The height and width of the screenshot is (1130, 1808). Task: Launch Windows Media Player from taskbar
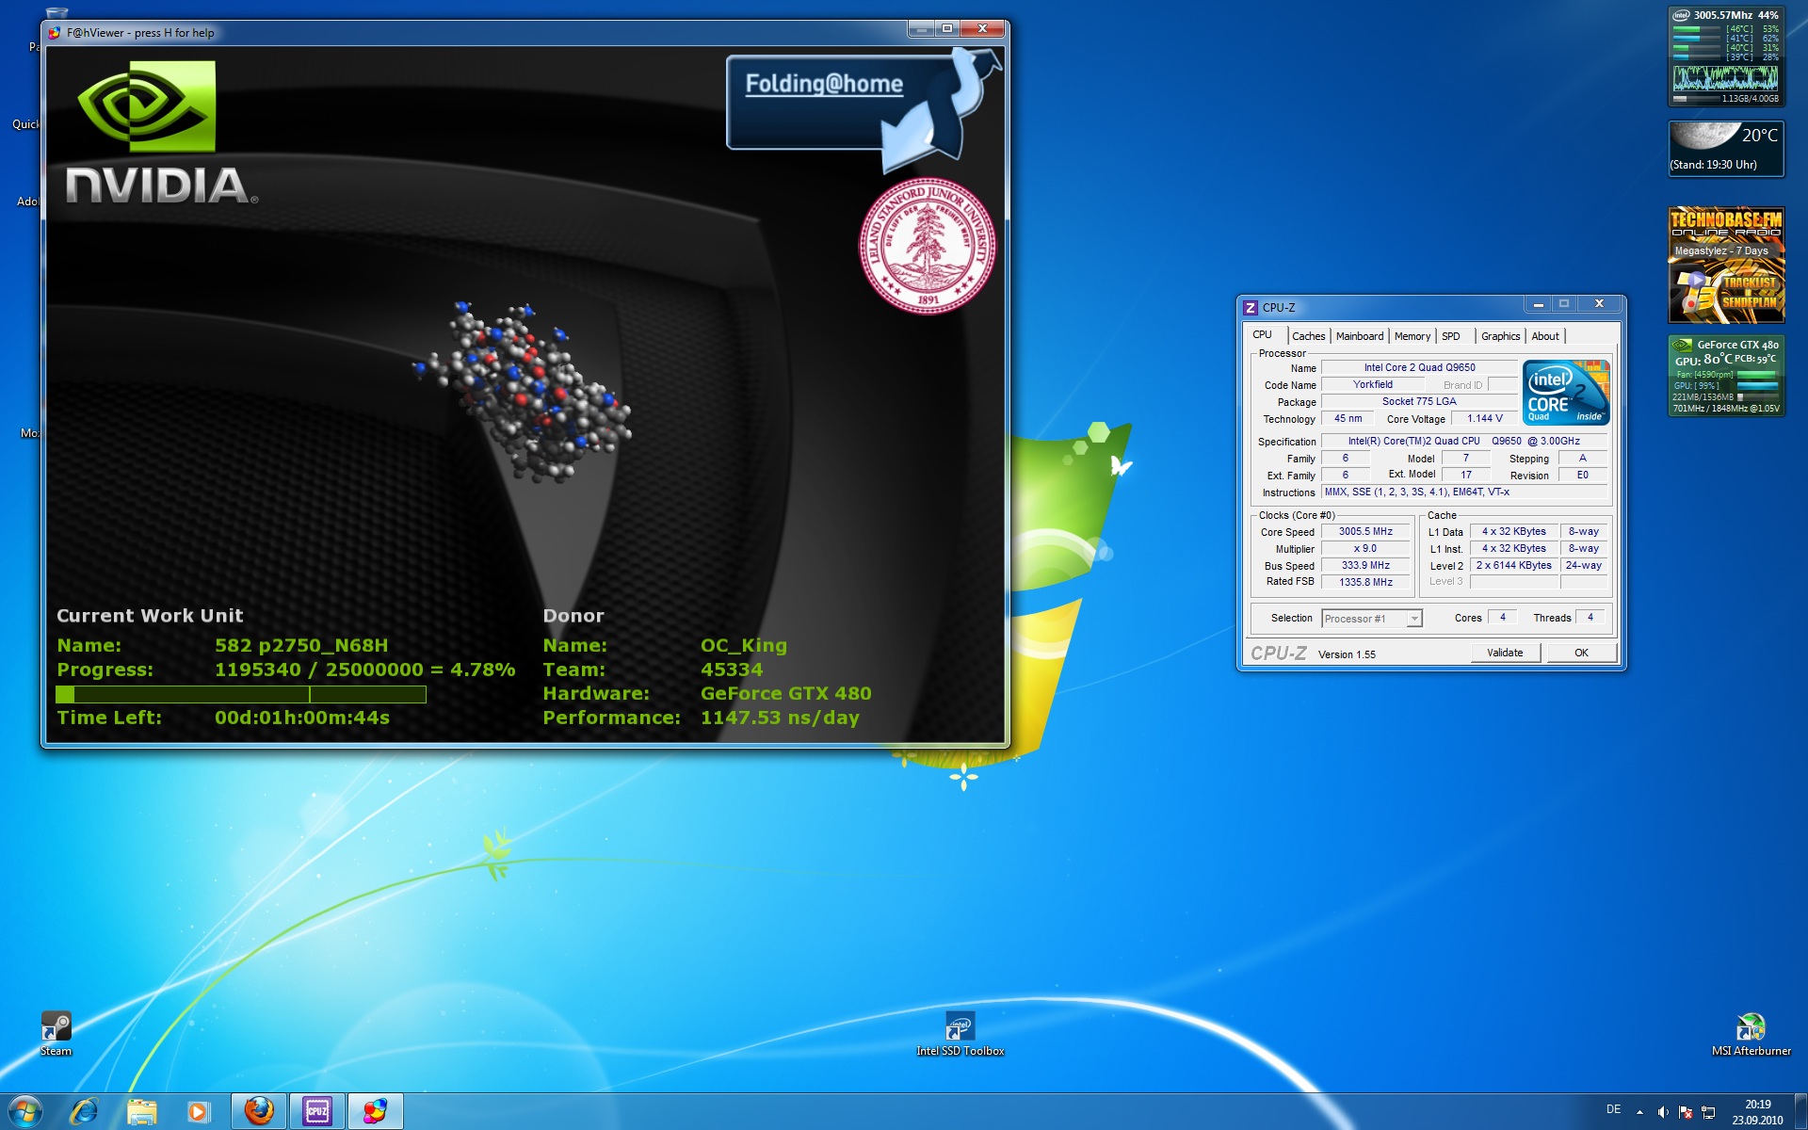click(199, 1111)
